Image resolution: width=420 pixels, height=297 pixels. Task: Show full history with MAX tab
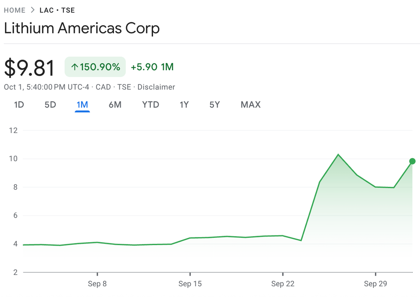pos(251,105)
